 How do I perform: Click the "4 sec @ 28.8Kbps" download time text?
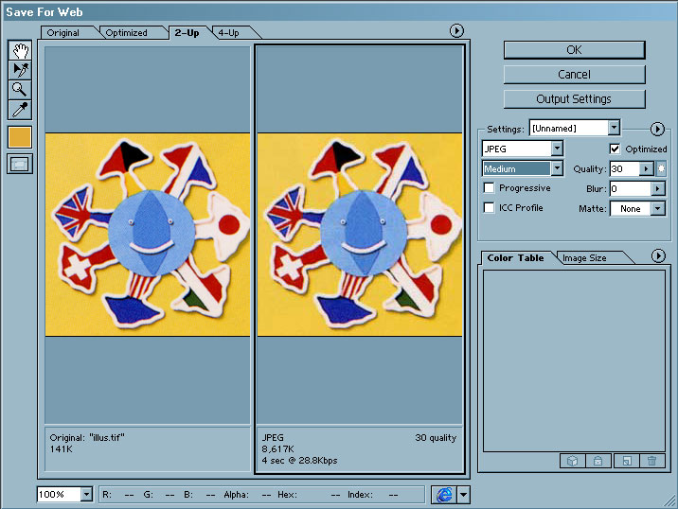tap(299, 460)
